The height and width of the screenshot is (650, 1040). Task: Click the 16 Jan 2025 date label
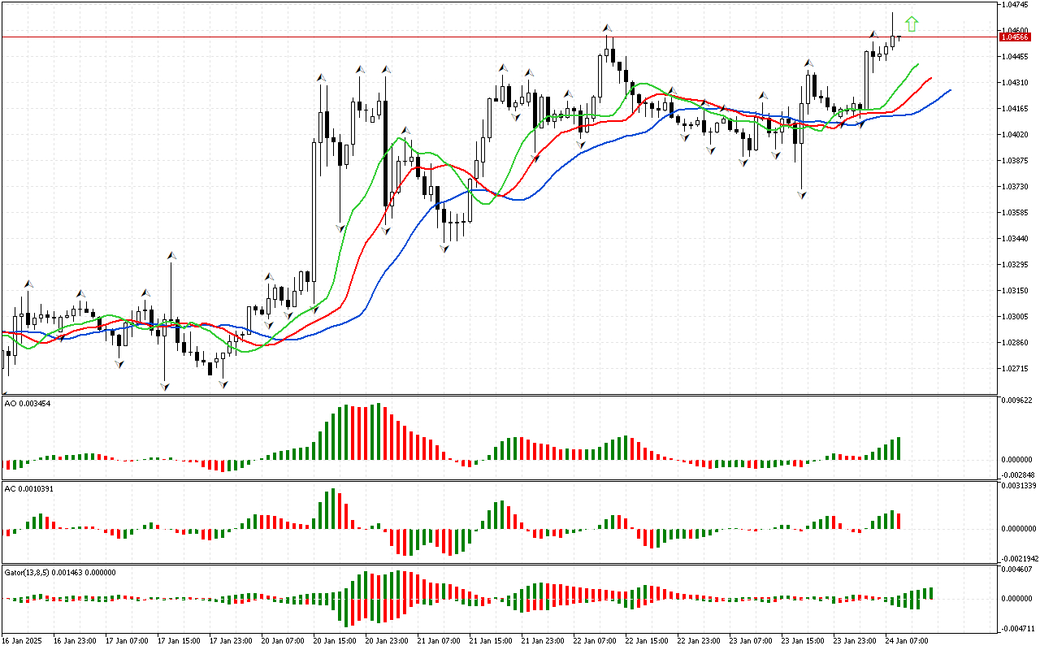pyautogui.click(x=22, y=640)
